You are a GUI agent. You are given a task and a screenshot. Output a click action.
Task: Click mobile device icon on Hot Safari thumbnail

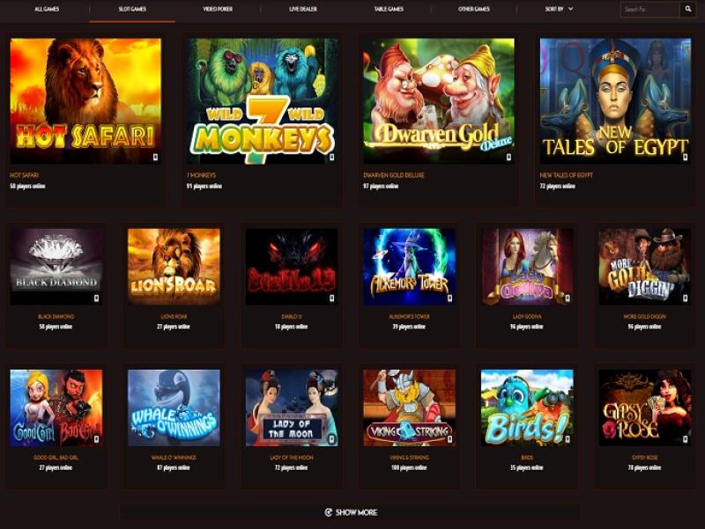coord(156,158)
